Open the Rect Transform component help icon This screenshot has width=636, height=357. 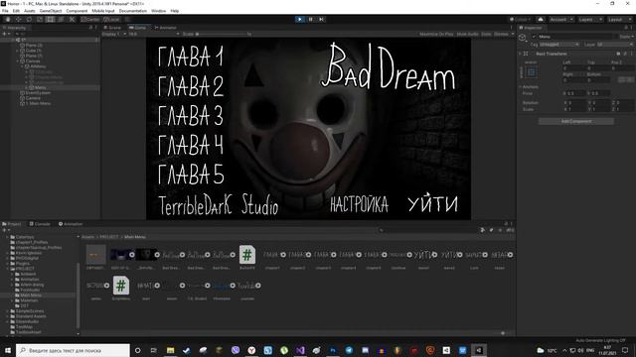618,54
